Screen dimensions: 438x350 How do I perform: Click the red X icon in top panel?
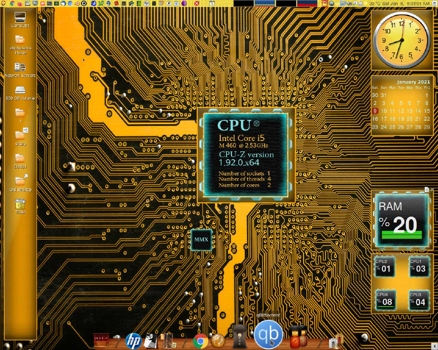tap(197, 3)
